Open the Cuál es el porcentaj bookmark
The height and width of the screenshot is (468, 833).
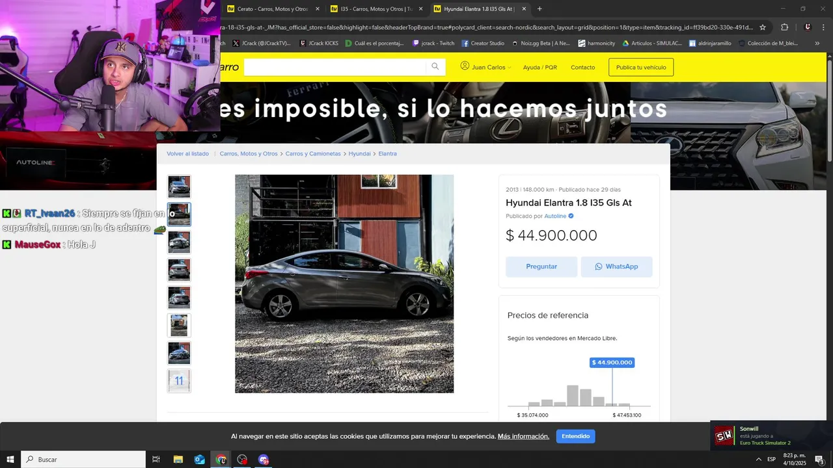(375, 44)
